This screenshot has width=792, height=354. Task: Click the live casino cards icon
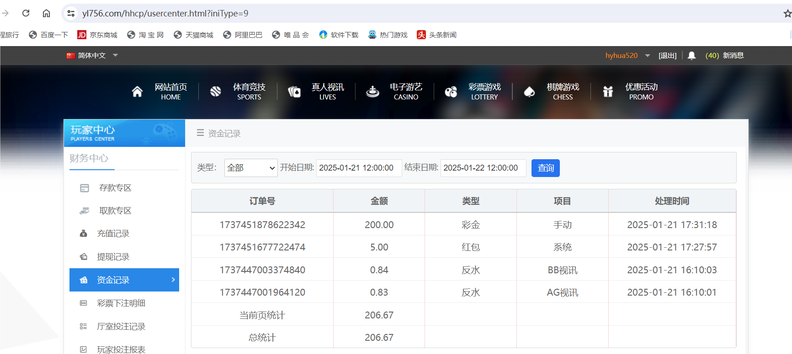click(x=294, y=92)
